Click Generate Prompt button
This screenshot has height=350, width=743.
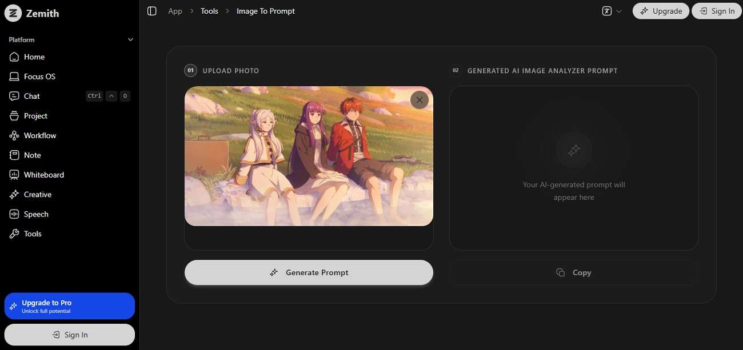point(309,272)
